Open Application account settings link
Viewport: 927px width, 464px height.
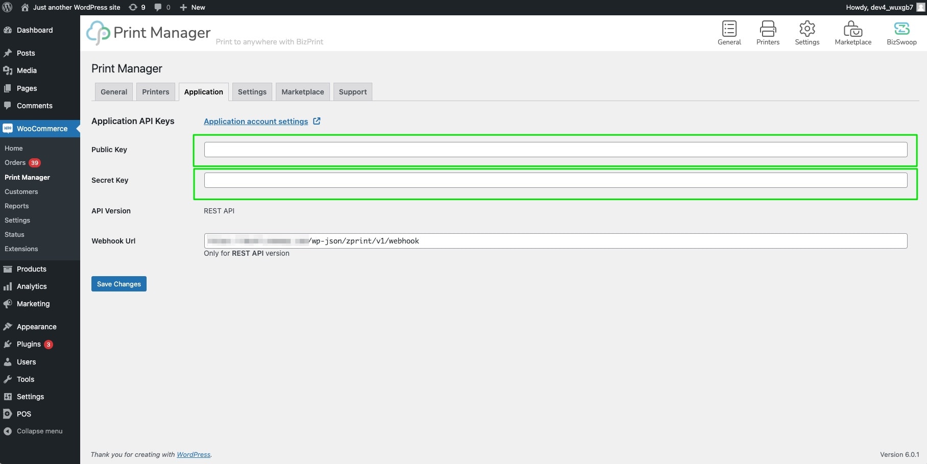click(x=255, y=121)
